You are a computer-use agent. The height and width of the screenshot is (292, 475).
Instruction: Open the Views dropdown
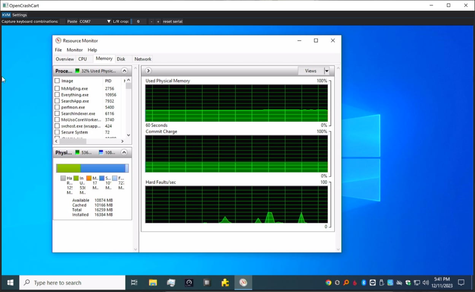click(326, 70)
